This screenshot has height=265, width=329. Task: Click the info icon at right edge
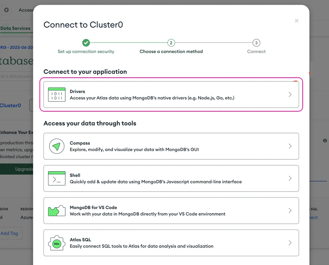(x=325, y=141)
